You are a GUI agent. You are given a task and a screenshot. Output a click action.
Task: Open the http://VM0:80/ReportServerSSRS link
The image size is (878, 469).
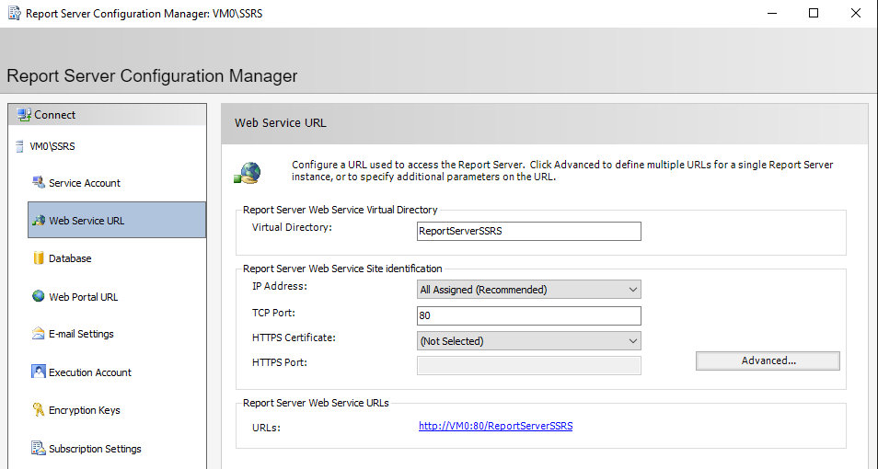(x=495, y=426)
